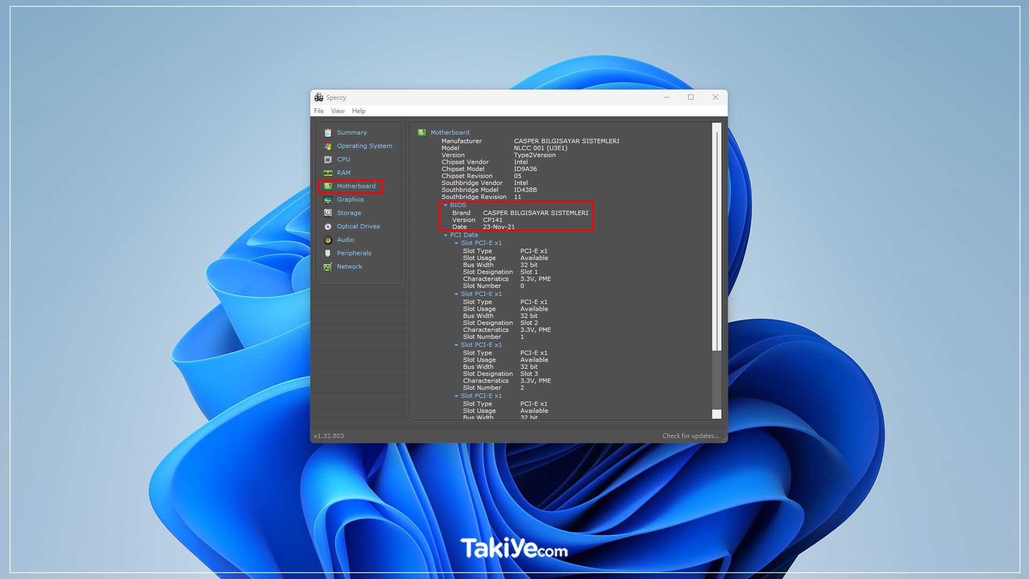The width and height of the screenshot is (1029, 579).
Task: Click the Chipset Revision value 05
Action: coord(517,176)
